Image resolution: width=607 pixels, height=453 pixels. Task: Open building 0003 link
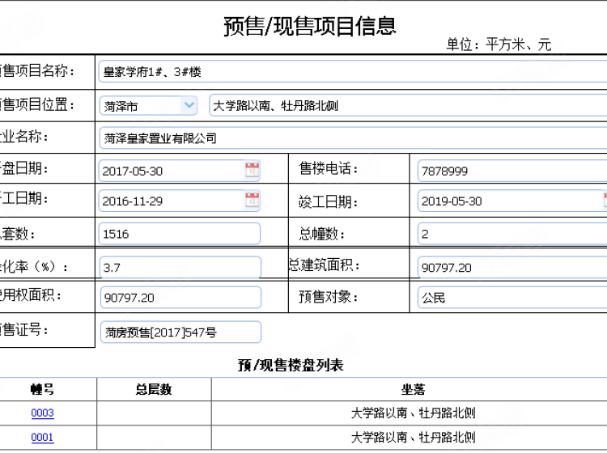(42, 413)
